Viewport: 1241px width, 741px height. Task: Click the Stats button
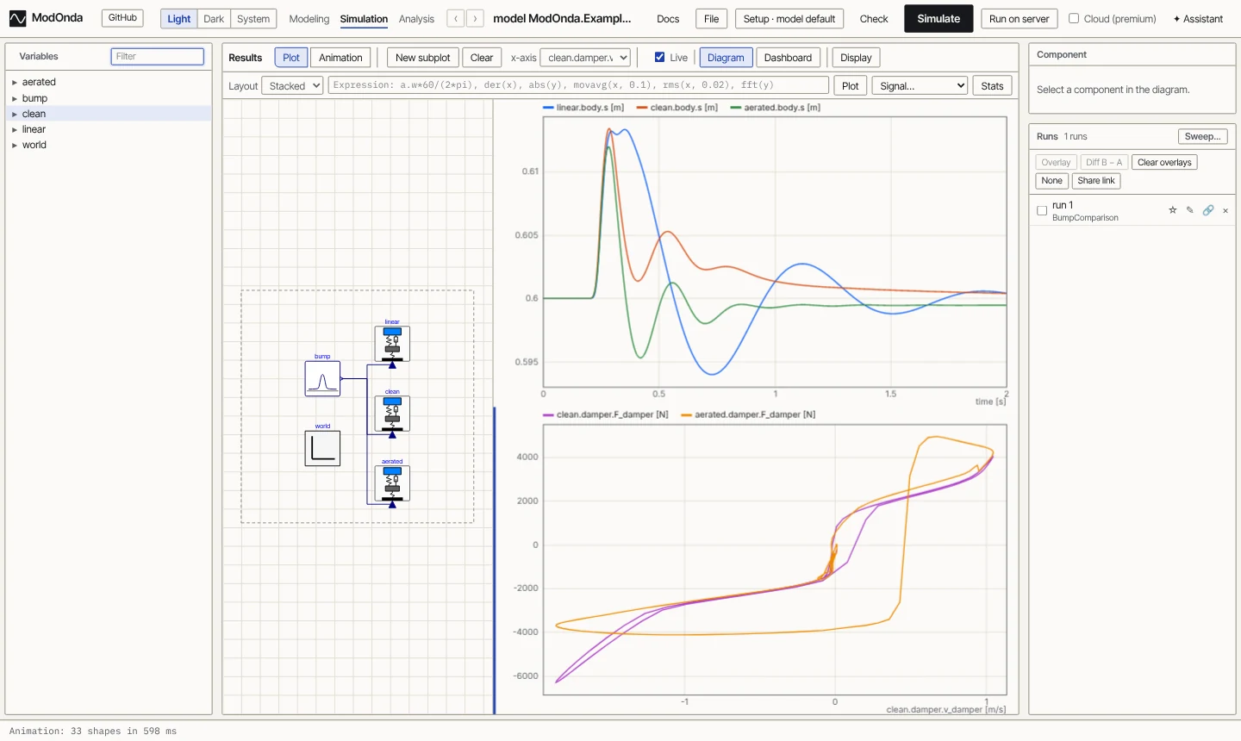click(x=992, y=85)
